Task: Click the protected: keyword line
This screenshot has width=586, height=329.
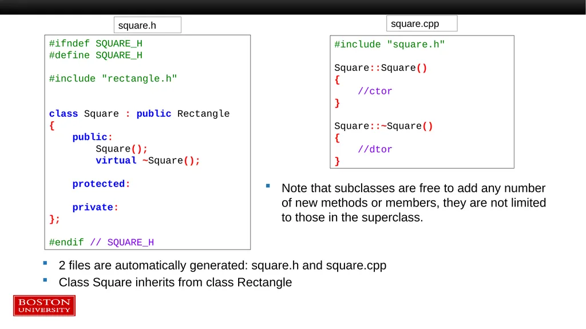Action: 101,184
